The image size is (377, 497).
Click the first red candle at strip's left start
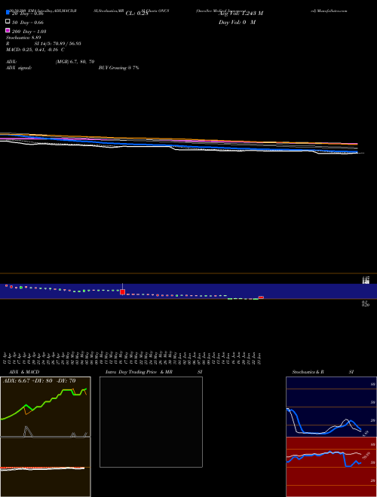click(x=6, y=285)
